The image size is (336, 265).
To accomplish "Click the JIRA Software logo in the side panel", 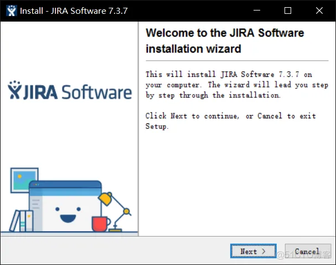I will pyautogui.click(x=70, y=91).
